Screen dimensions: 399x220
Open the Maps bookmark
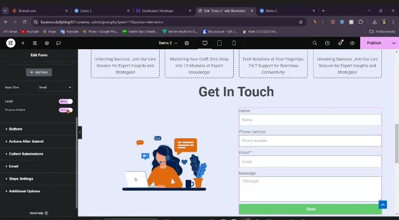(50, 32)
